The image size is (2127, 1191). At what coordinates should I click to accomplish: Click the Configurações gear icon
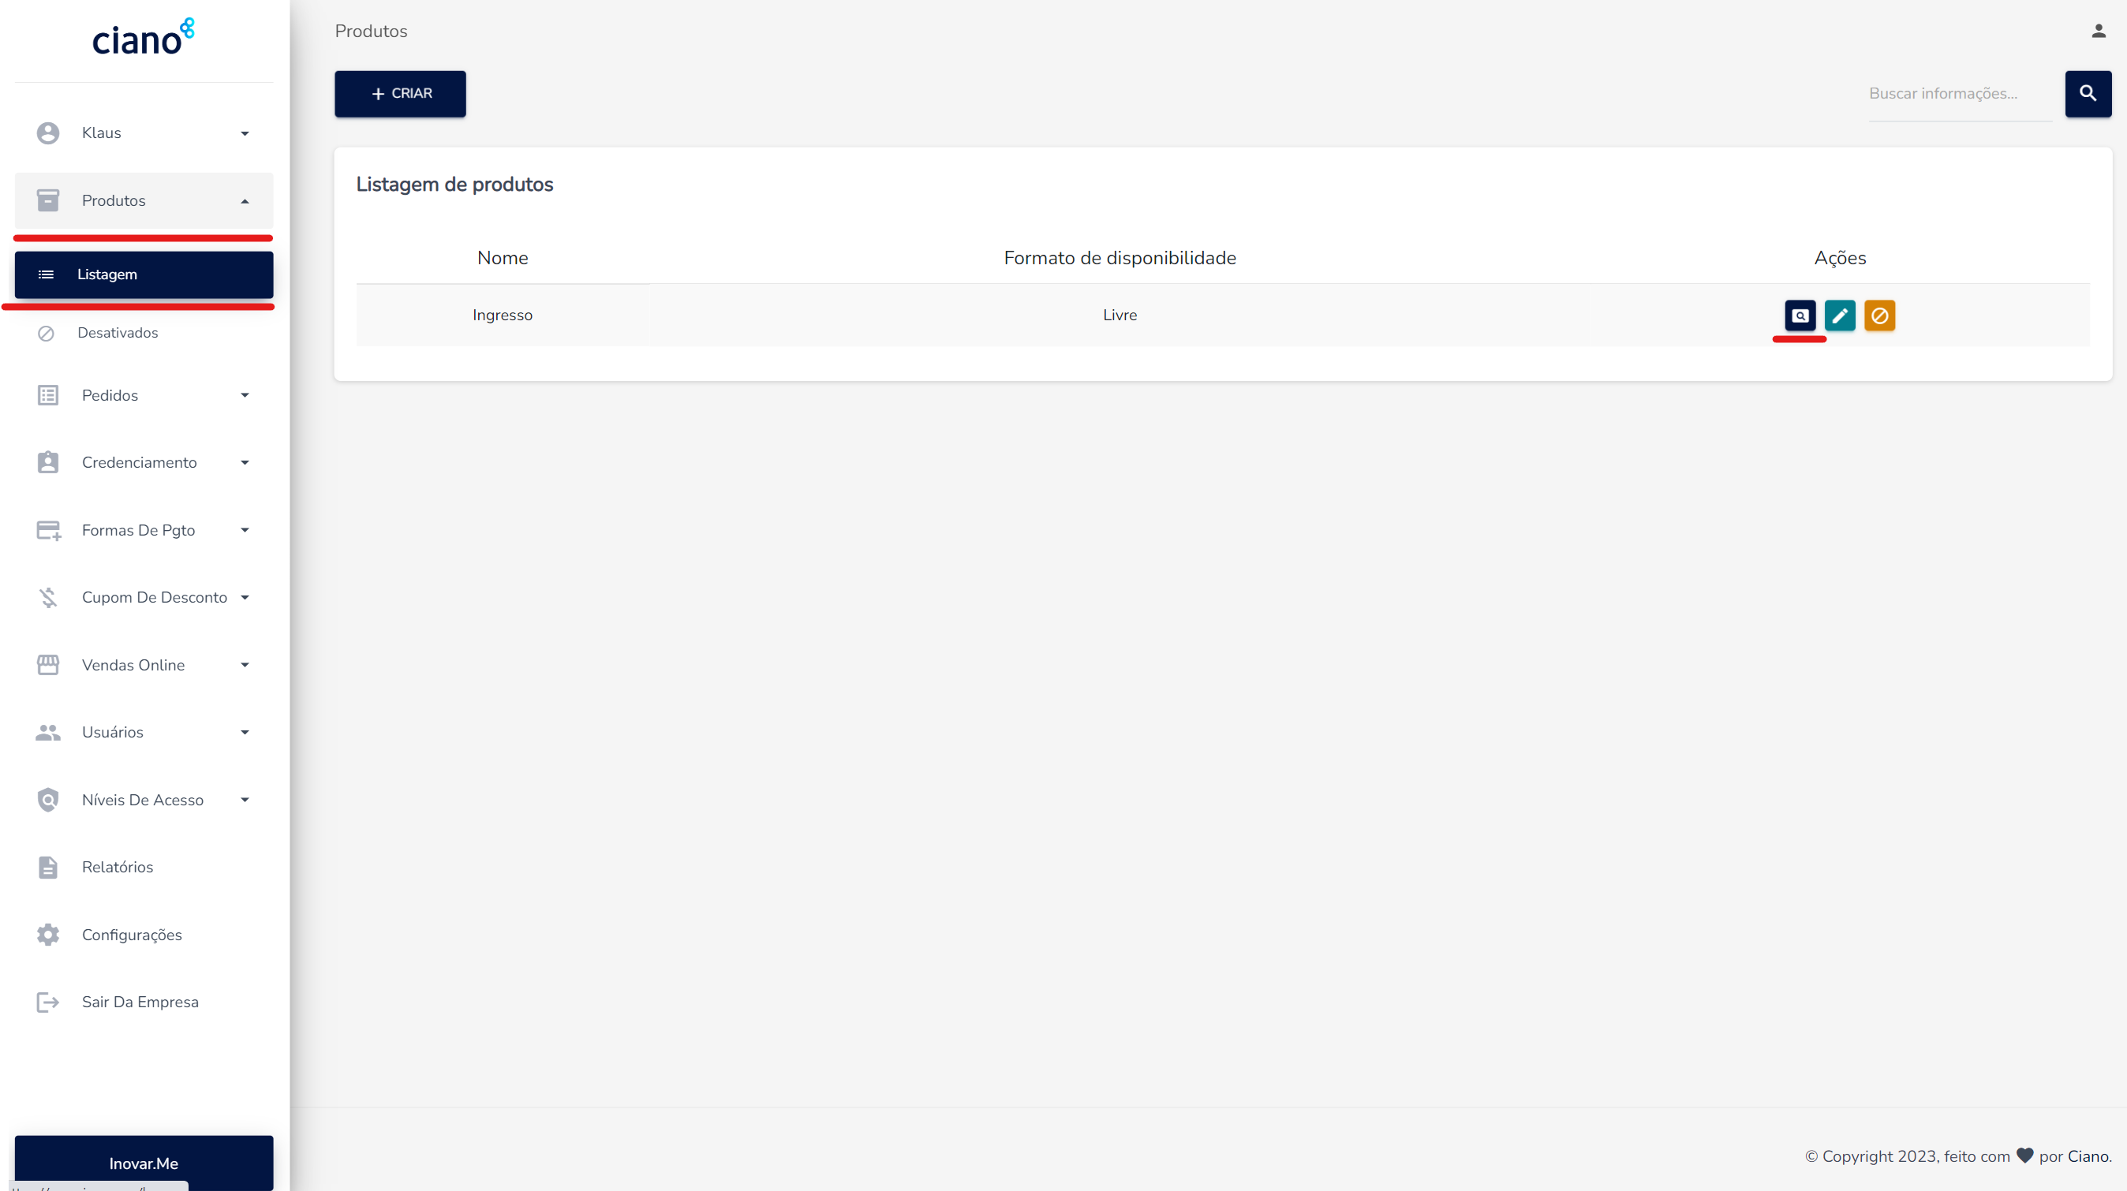[48, 935]
